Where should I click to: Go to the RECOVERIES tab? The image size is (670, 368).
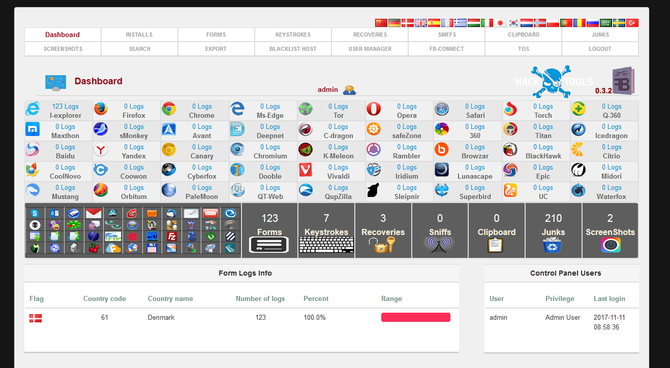pos(370,35)
